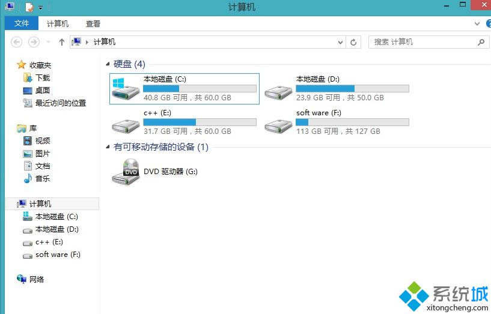Open the address bar history dropdown
Viewport: 491px width, 314px height.
tap(340, 42)
